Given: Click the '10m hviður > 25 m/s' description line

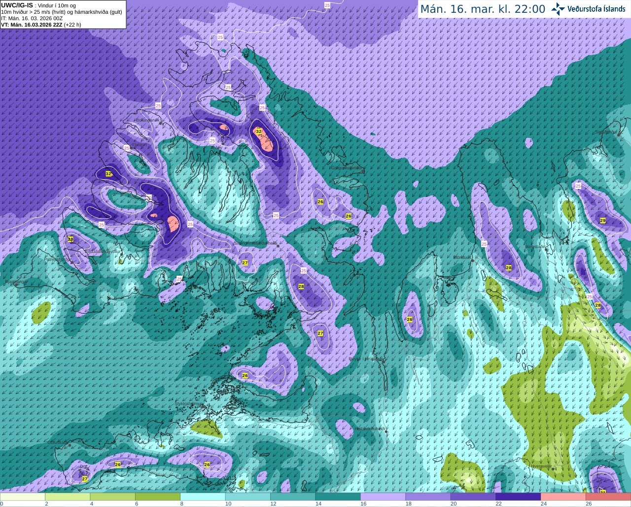Looking at the screenshot, I should point(62,12).
